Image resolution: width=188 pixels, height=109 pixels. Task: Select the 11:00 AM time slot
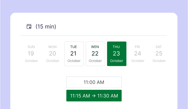pos(94,82)
